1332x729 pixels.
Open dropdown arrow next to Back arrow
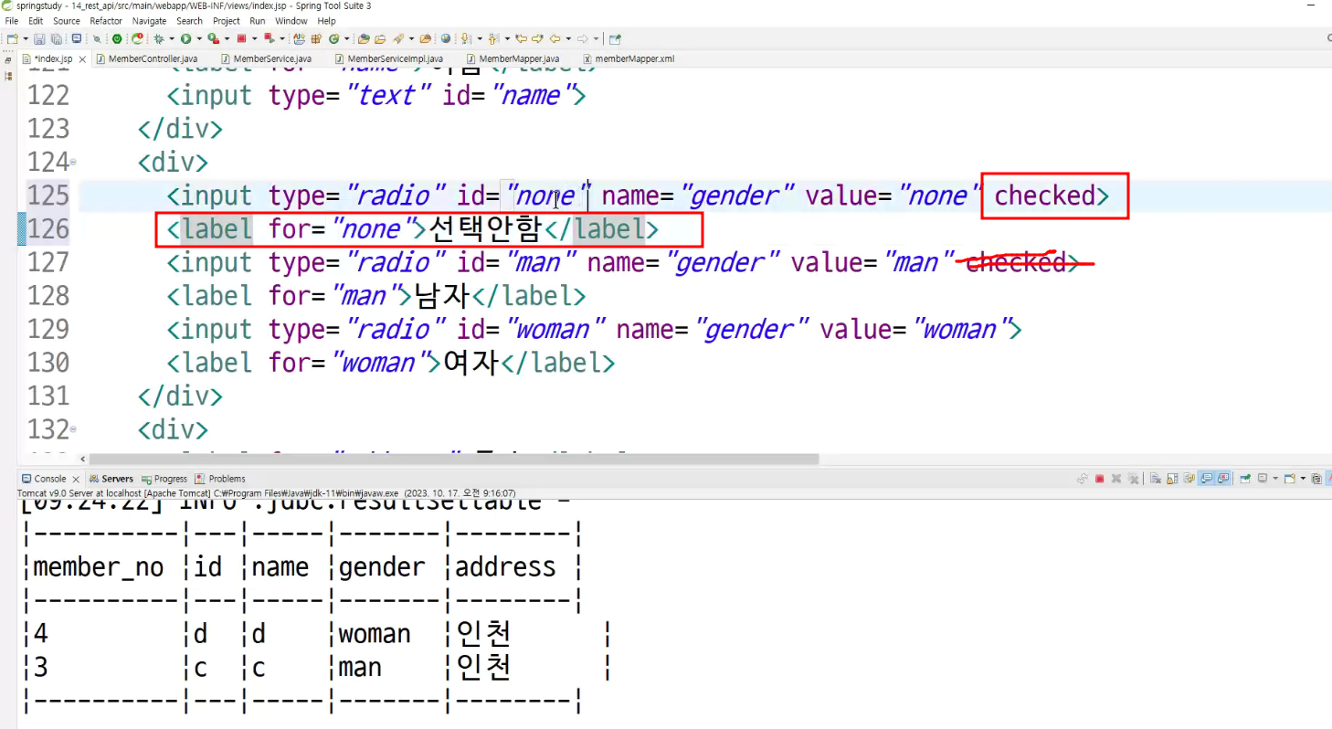click(568, 38)
